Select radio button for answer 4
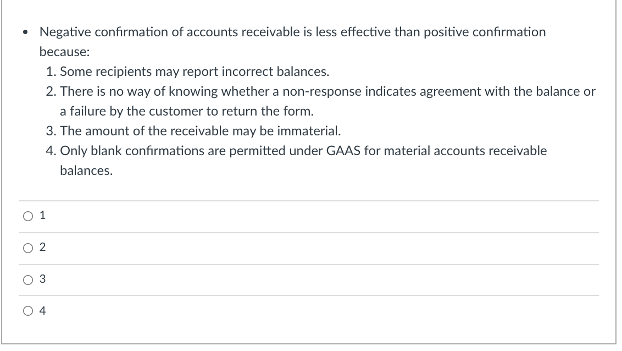This screenshot has width=622, height=351. click(27, 311)
